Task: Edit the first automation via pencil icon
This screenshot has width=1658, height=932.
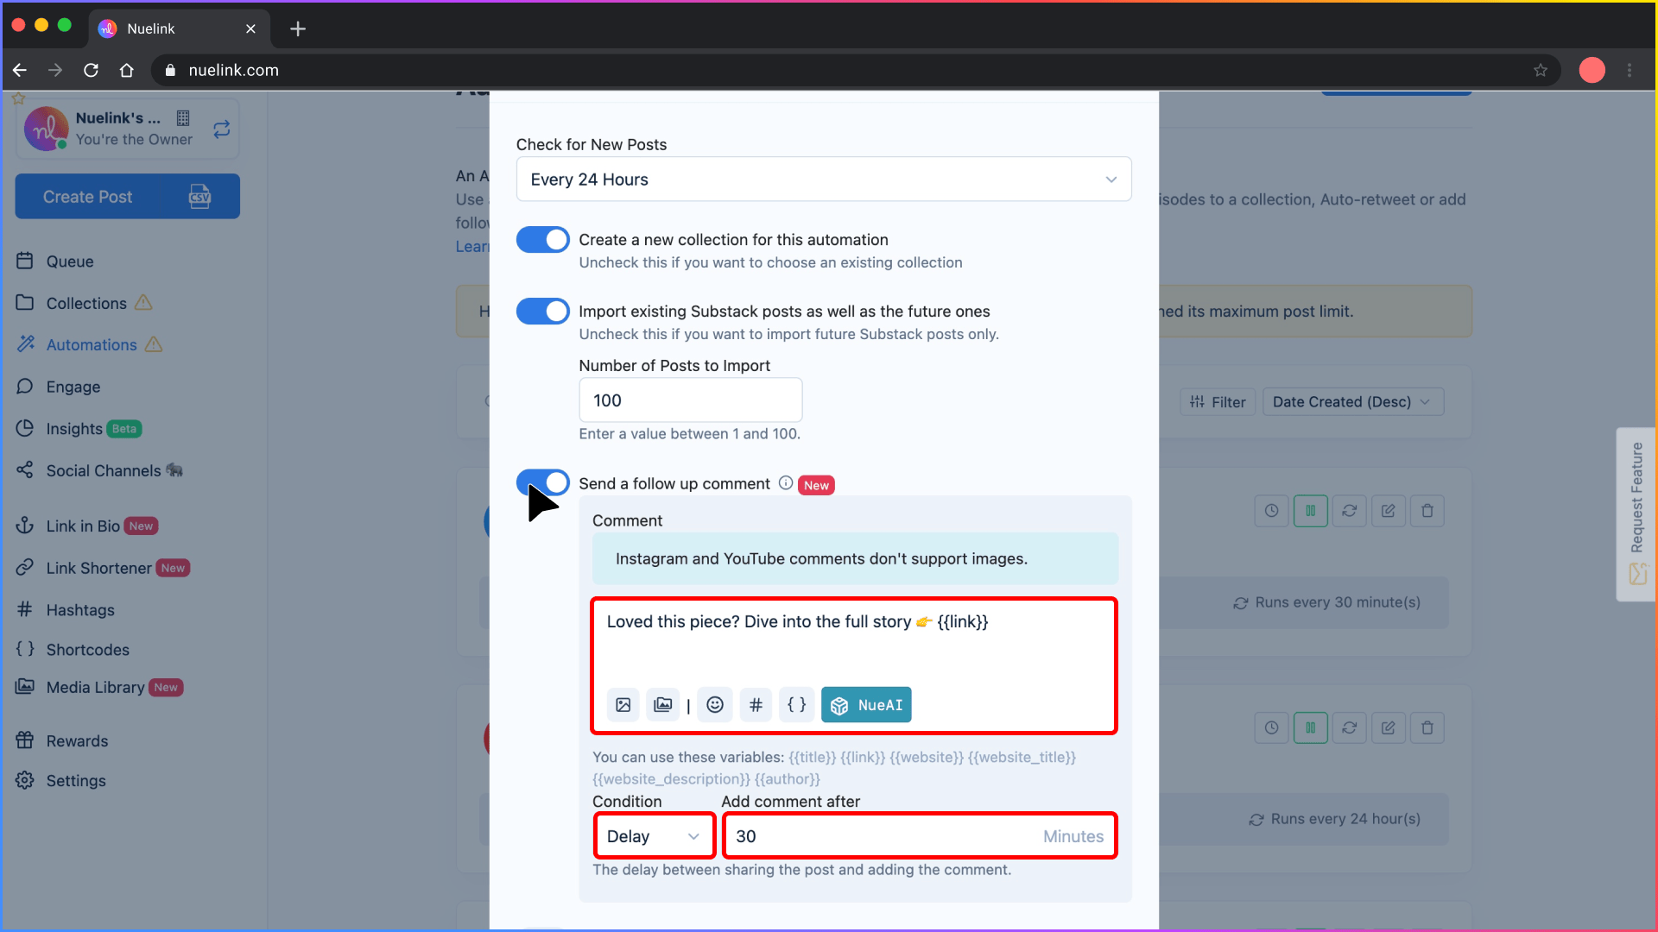Action: 1388,511
